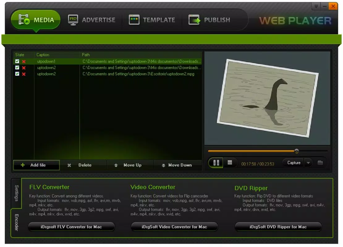This screenshot has width=343, height=247.
Task: Click the FLV Converter heading
Action: (49, 187)
